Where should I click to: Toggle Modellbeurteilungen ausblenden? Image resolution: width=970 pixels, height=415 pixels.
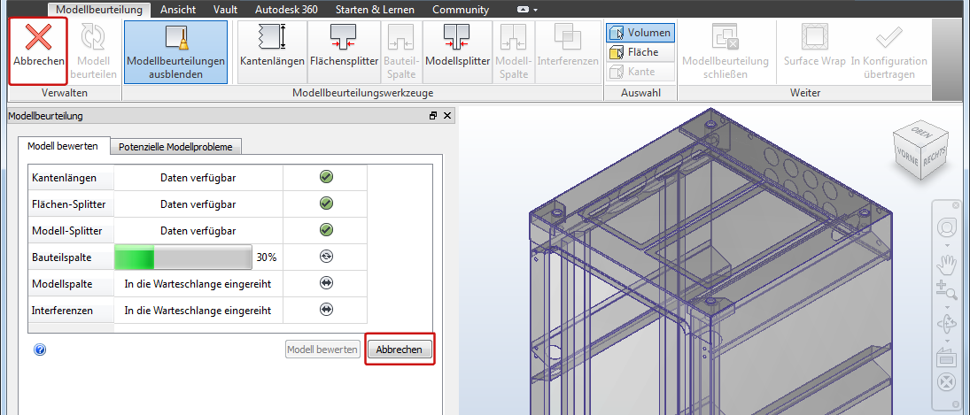175,52
